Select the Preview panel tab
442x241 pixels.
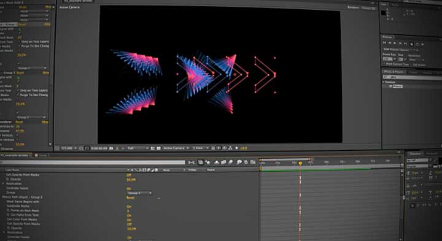click(387, 37)
